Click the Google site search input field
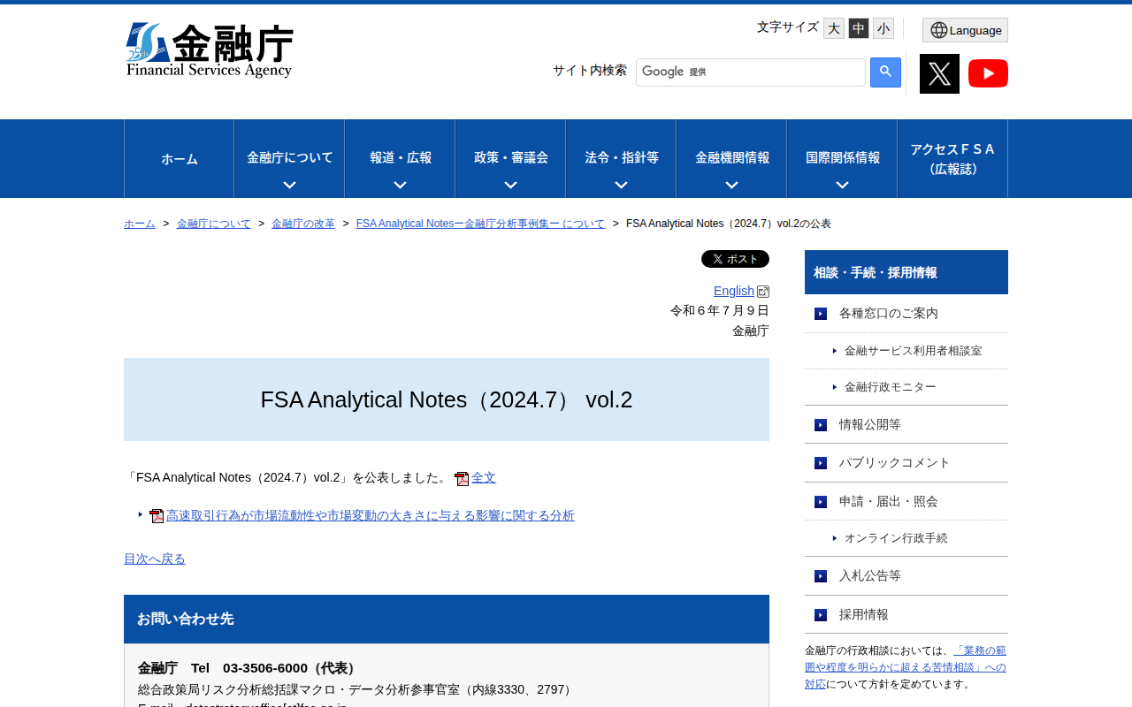This screenshot has width=1132, height=707. (751, 72)
